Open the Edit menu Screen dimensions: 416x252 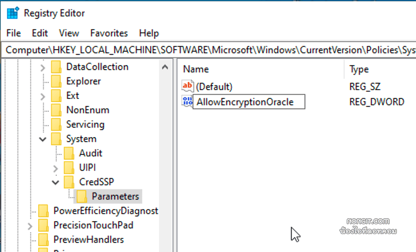click(x=39, y=33)
